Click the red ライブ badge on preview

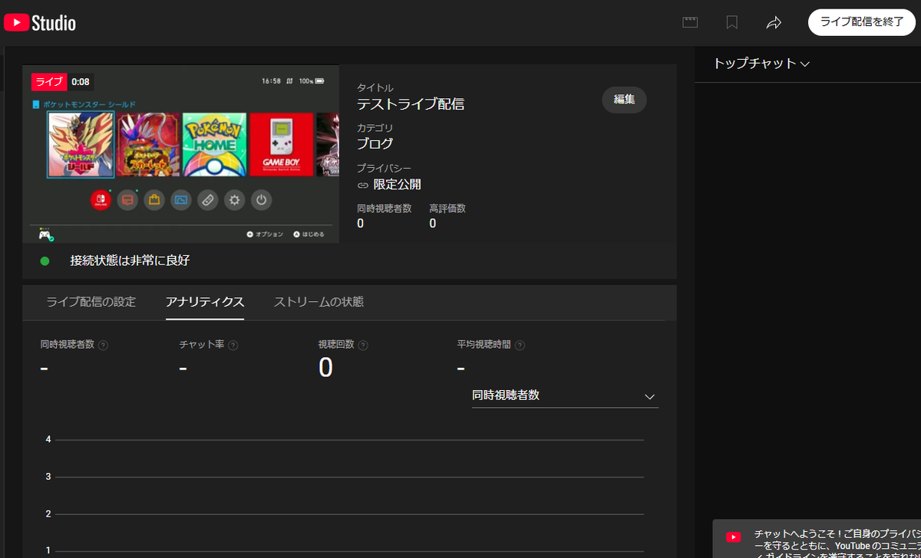pyautogui.click(x=49, y=81)
